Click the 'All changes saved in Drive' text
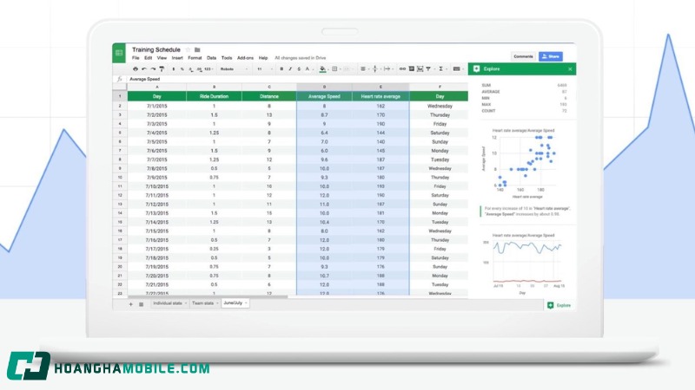Image resolution: width=695 pixels, height=390 pixels. point(300,58)
